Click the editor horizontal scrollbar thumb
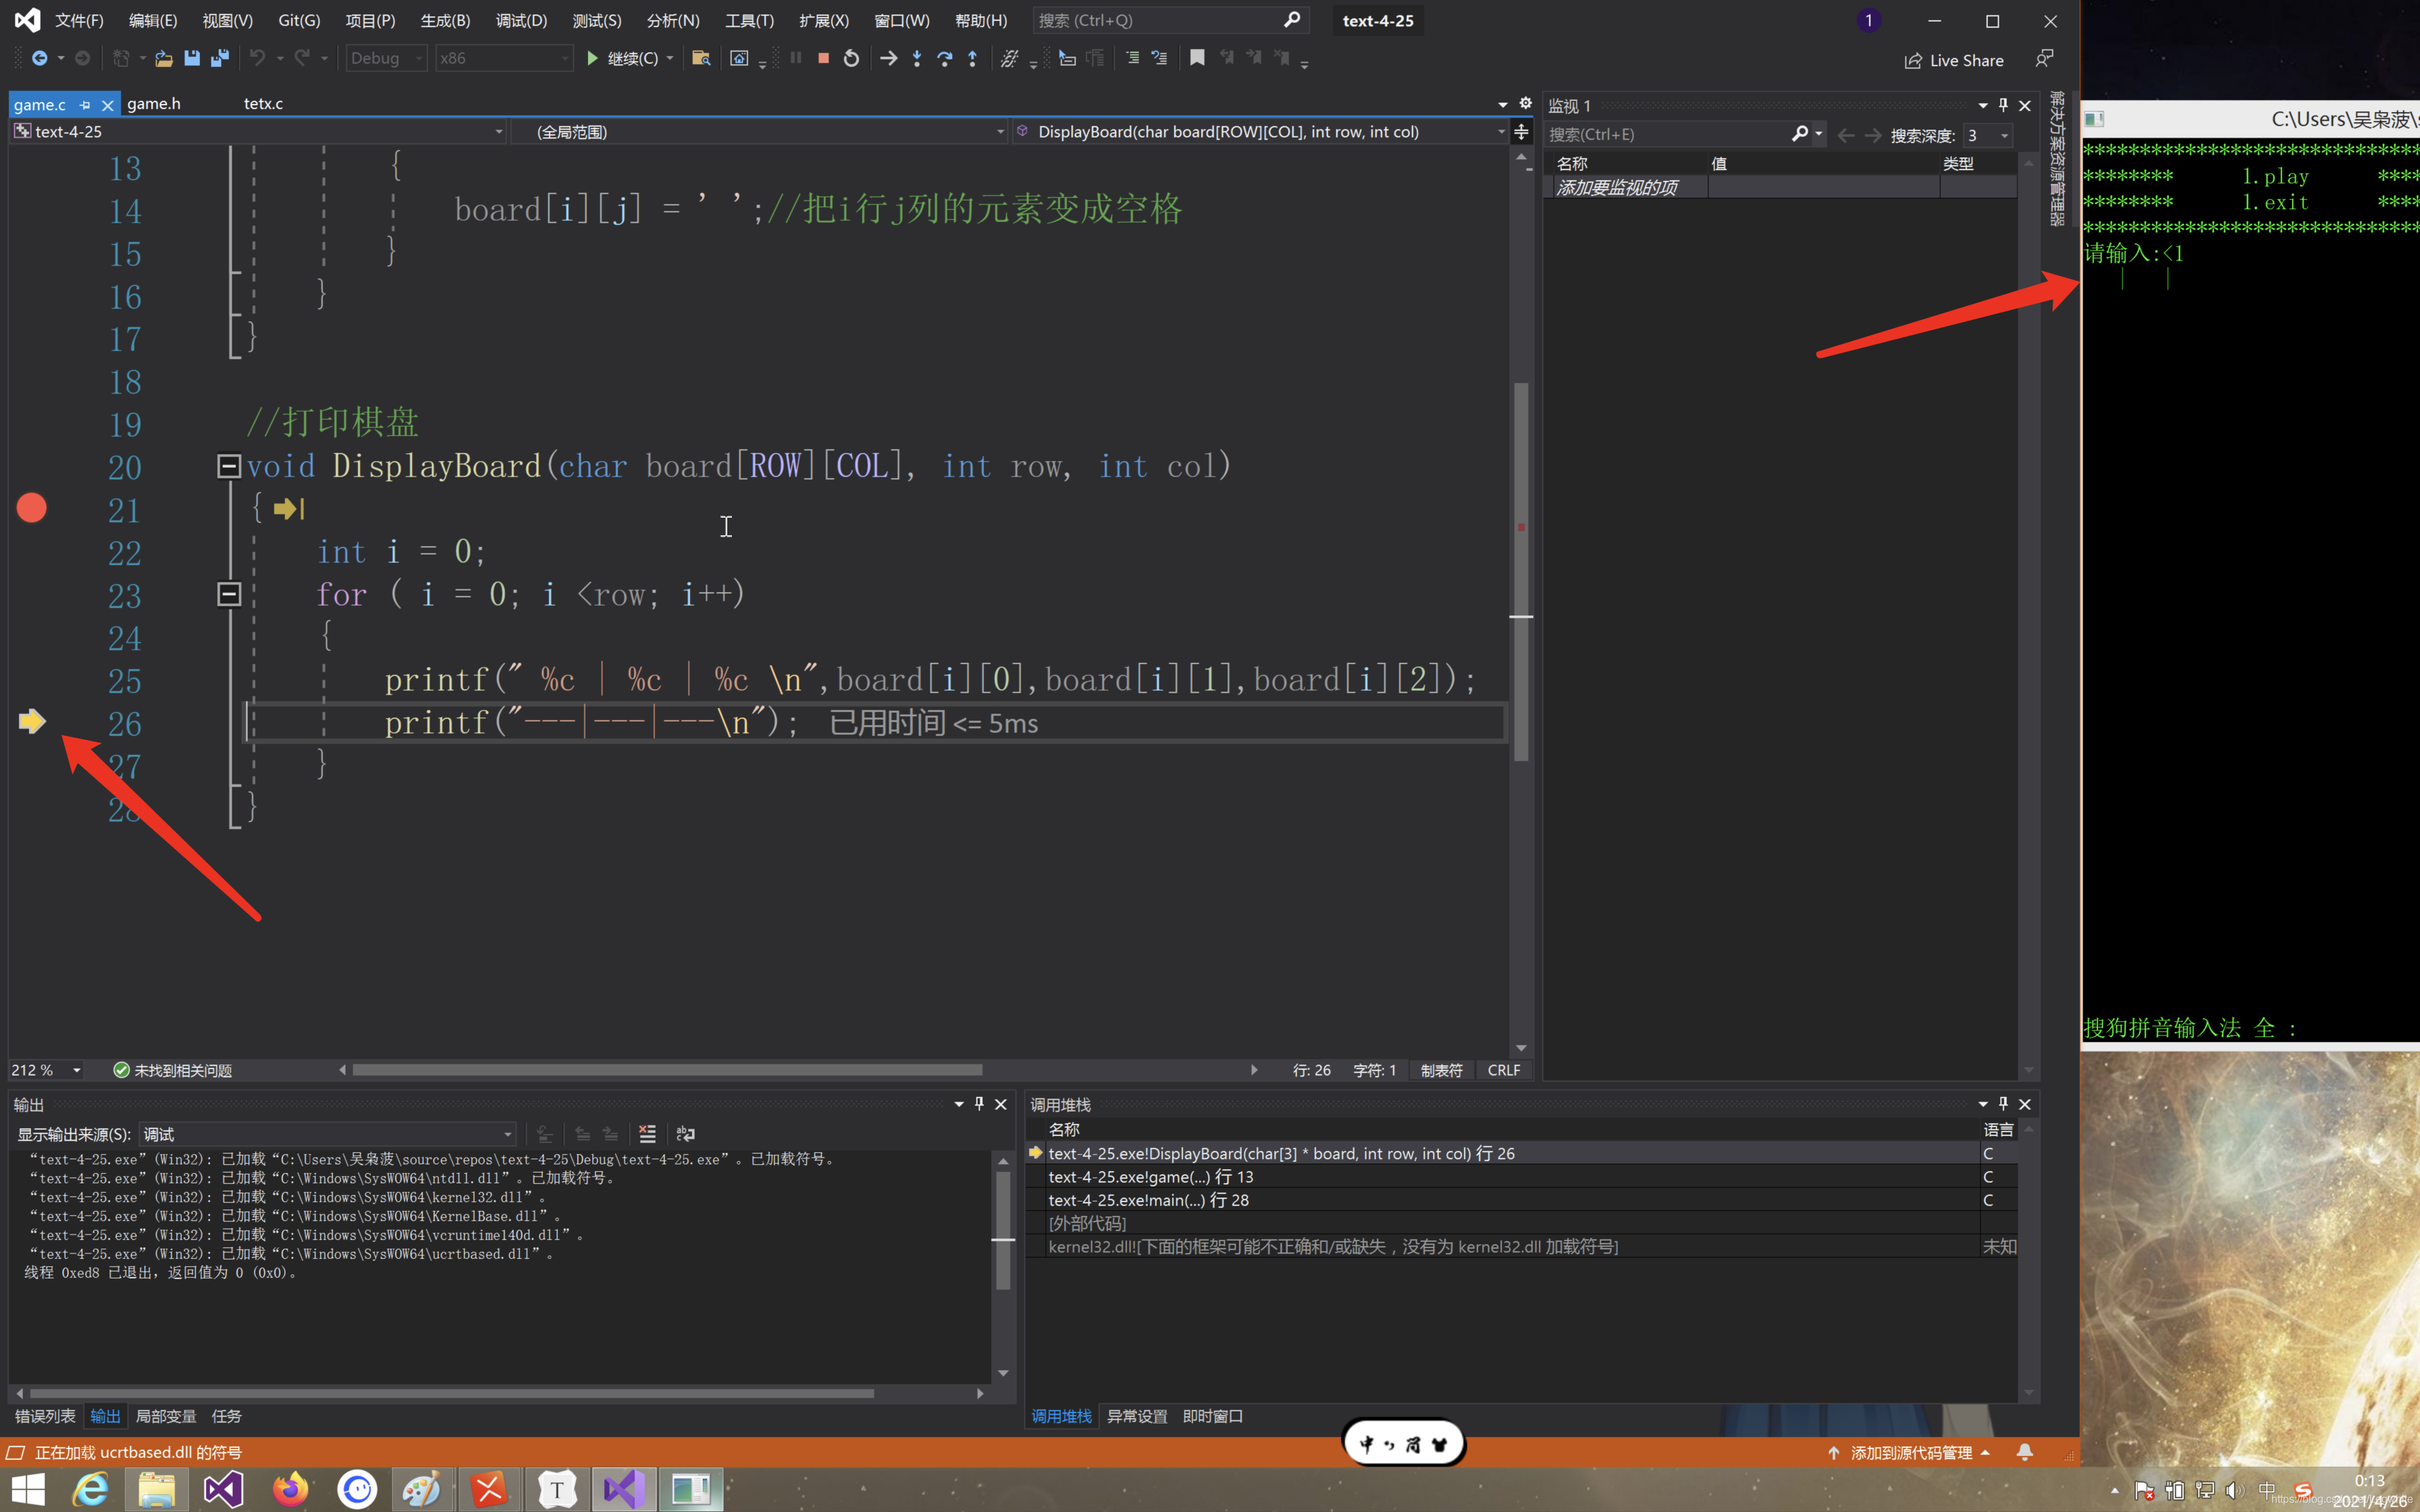 click(667, 1070)
